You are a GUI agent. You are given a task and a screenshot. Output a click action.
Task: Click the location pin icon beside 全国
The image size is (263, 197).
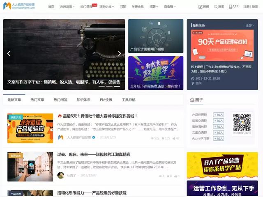(193, 83)
